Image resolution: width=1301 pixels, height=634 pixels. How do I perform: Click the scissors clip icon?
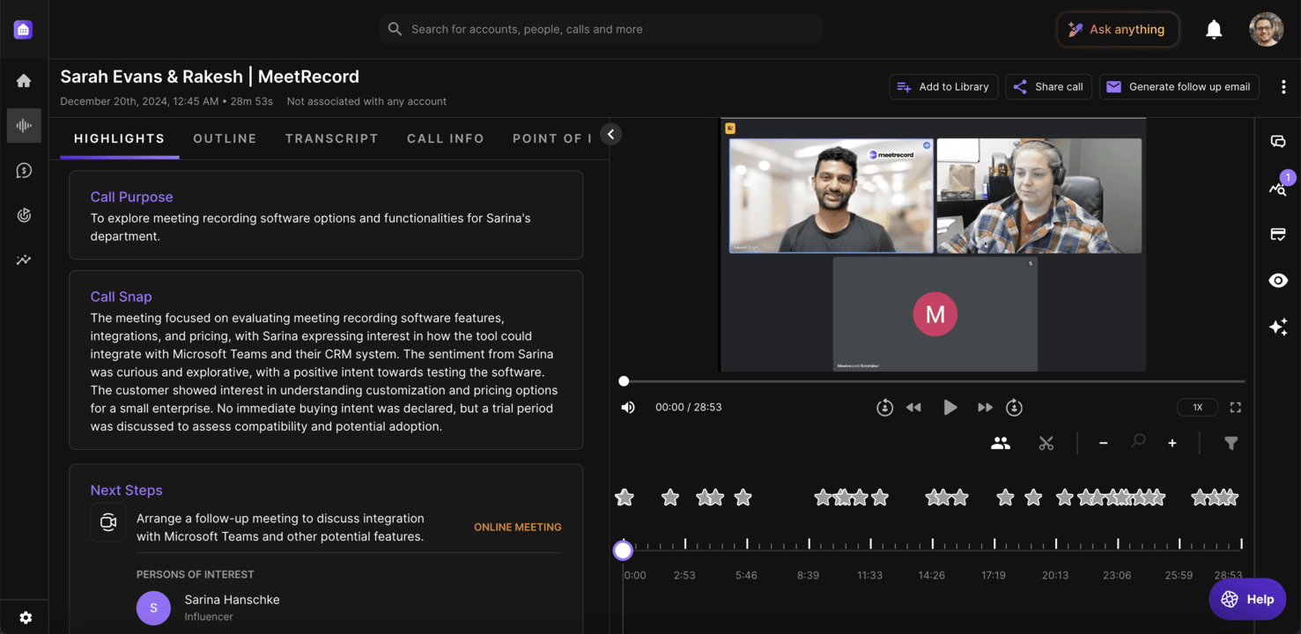(1046, 444)
